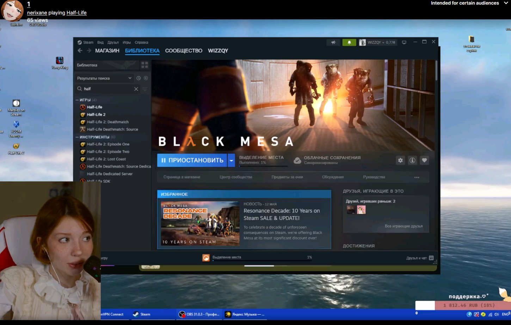Image resolution: width=511 pixels, height=325 pixels.
Task: Click Библиотека home button
Action: 107,65
